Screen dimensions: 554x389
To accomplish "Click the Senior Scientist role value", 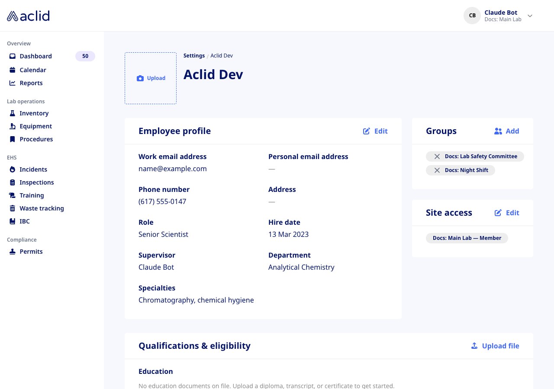I will pyautogui.click(x=163, y=234).
